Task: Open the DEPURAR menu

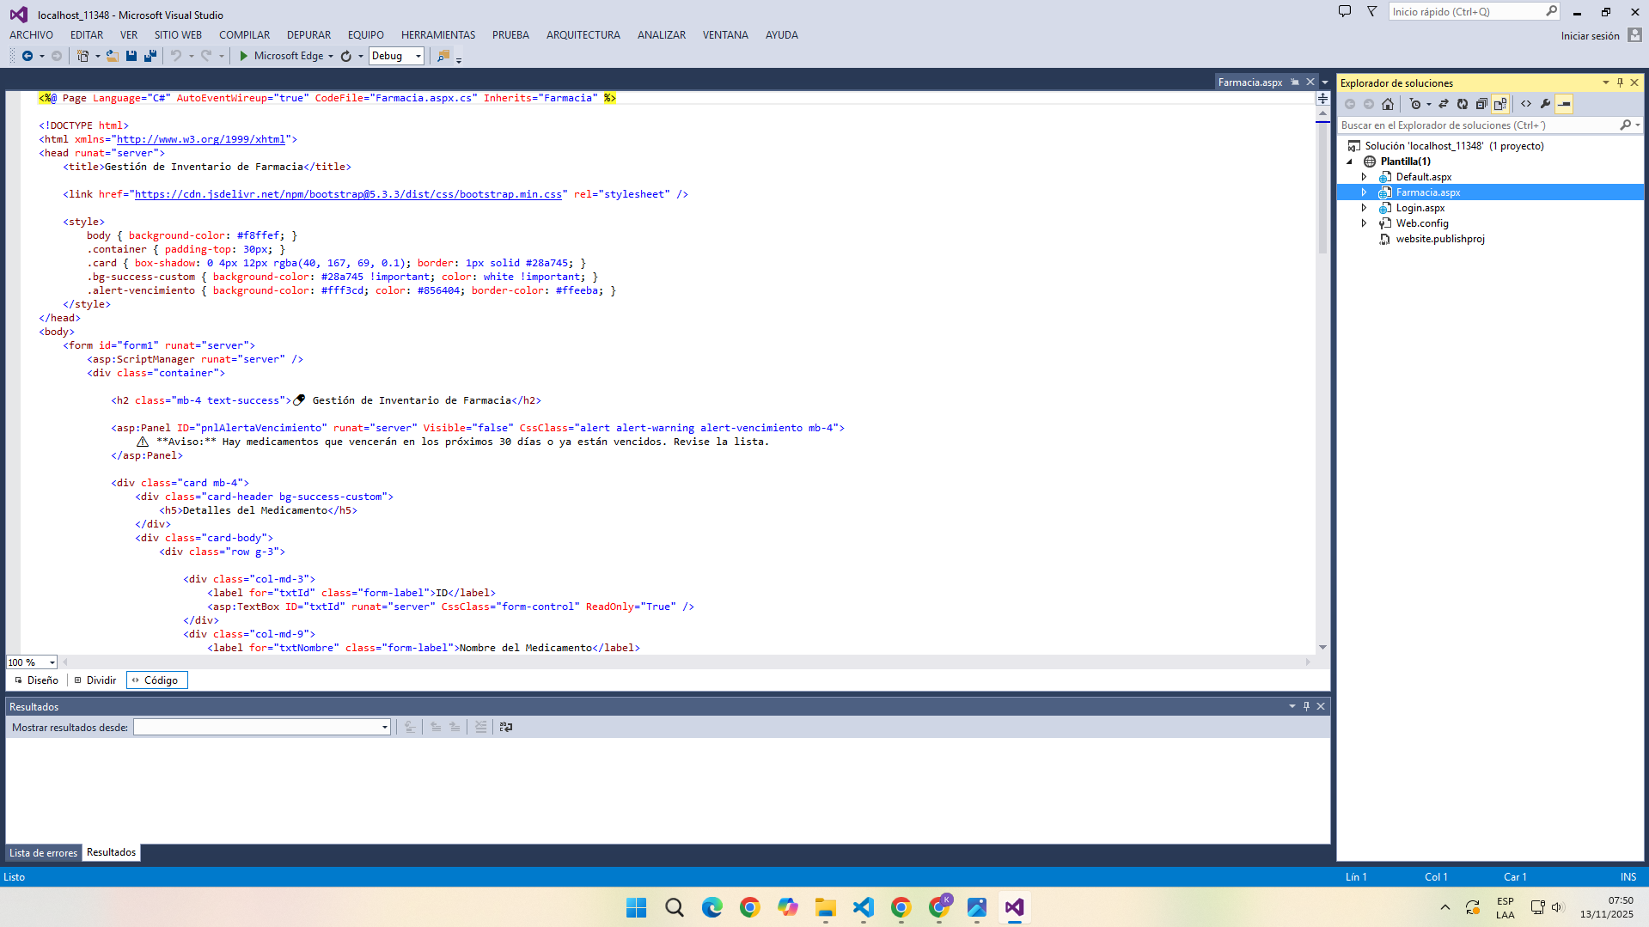Action: (x=308, y=35)
